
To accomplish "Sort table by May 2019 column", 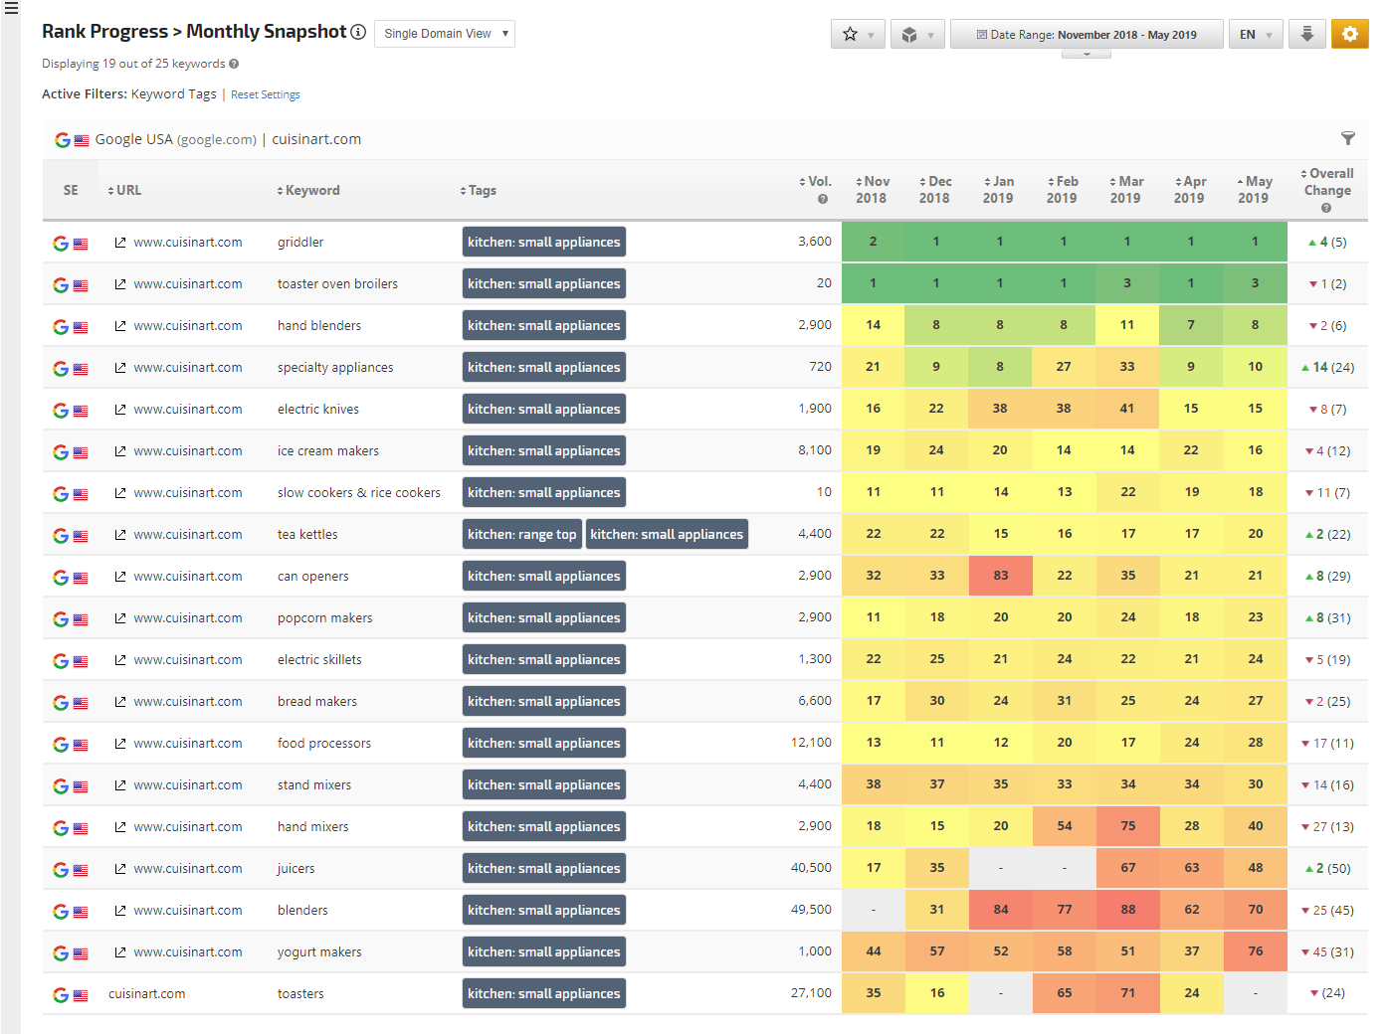I will pyautogui.click(x=1254, y=190).
